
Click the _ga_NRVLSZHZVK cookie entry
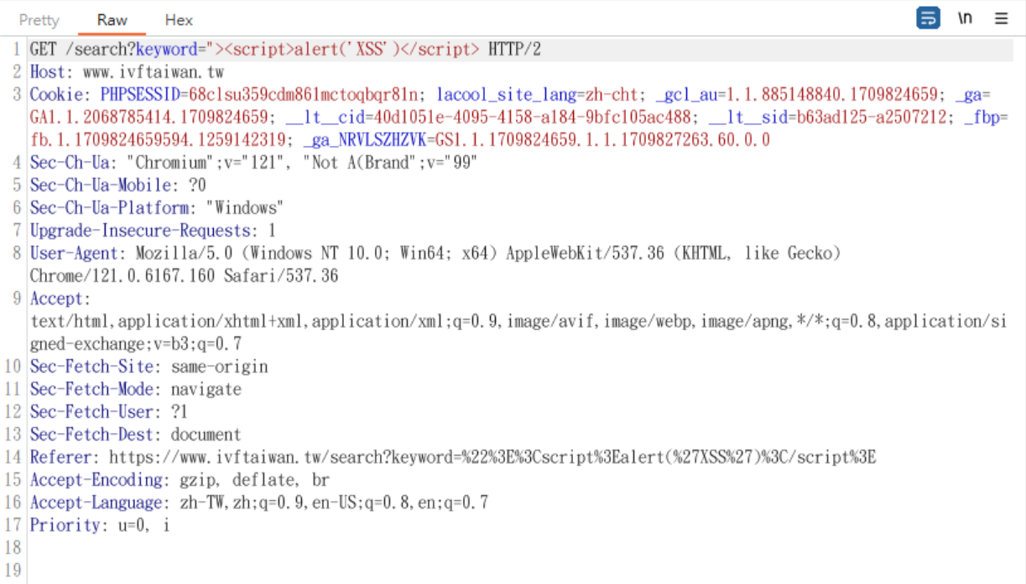537,140
